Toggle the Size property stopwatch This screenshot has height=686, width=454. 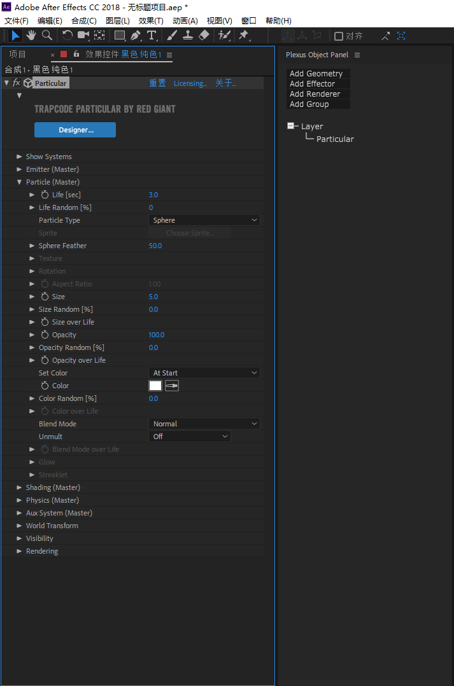(45, 297)
